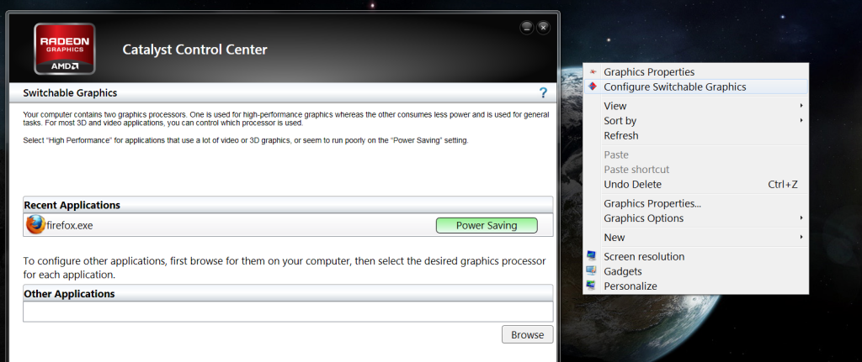
Task: Click the Screen resolution monitor icon
Action: (x=592, y=256)
